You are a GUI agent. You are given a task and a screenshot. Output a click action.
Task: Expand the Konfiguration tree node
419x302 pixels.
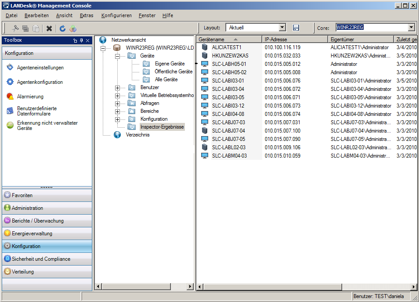[117, 119]
